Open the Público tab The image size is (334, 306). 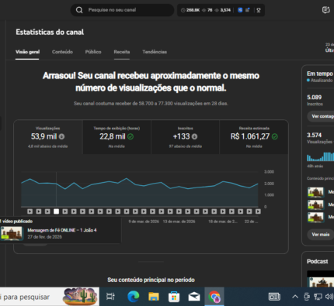(x=93, y=52)
